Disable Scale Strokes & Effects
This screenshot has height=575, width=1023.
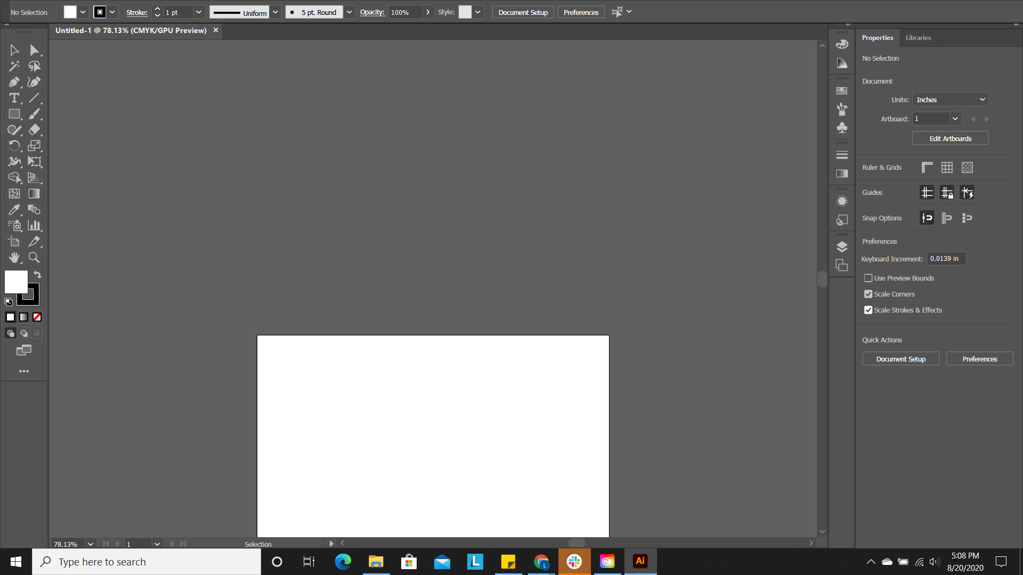[868, 310]
